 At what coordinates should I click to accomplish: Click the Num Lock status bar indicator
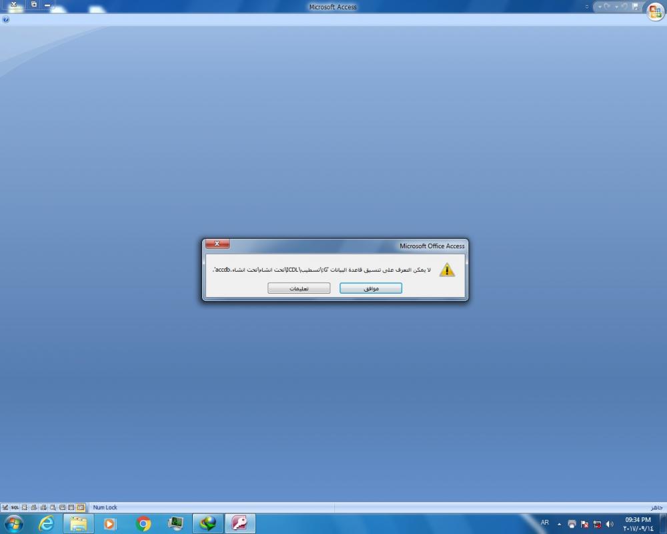pyautogui.click(x=105, y=507)
